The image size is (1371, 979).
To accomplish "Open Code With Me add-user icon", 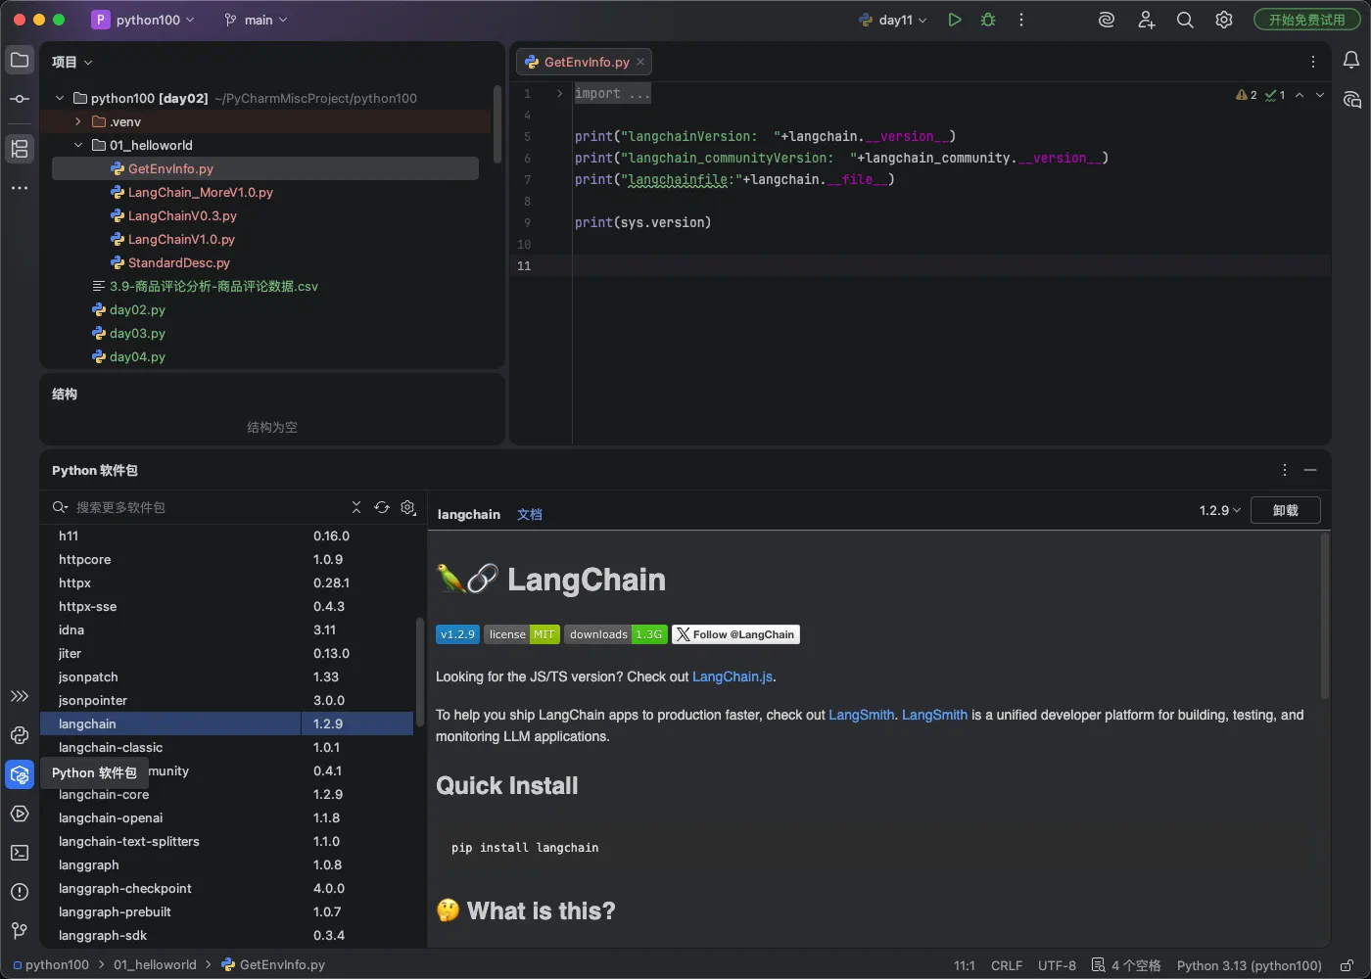I will point(1147,20).
